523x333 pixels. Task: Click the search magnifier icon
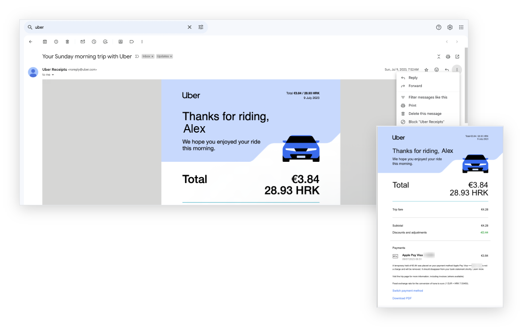click(x=30, y=27)
